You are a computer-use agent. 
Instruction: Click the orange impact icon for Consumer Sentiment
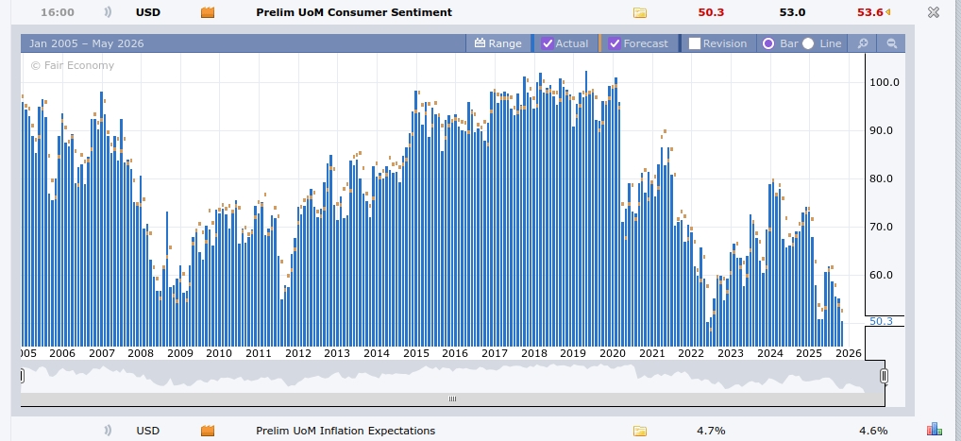pos(208,12)
